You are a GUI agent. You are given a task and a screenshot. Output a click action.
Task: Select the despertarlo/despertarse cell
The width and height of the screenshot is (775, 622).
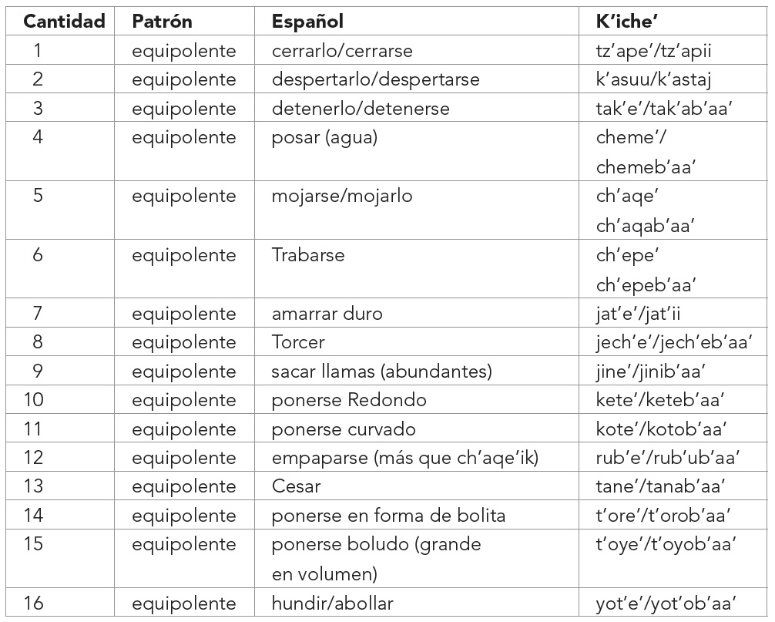point(375,80)
